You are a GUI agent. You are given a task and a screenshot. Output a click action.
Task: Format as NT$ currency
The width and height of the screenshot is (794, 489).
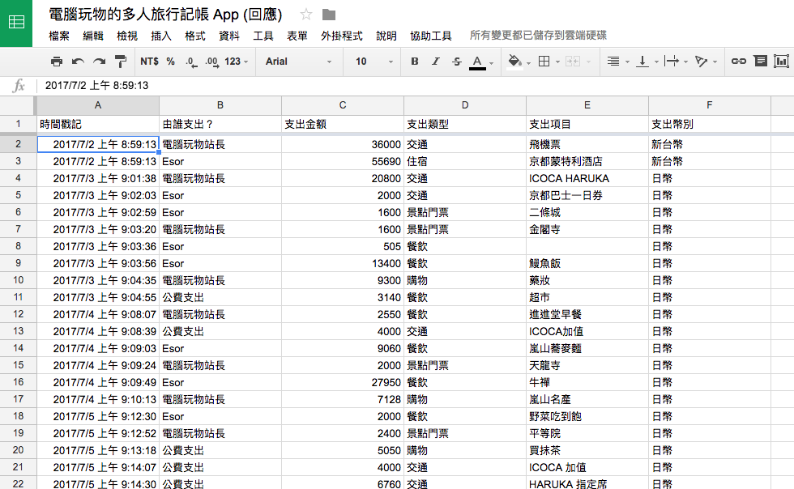[x=149, y=62]
